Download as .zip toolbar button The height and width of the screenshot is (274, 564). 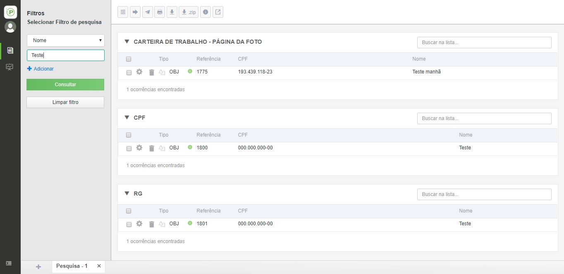pos(189,12)
